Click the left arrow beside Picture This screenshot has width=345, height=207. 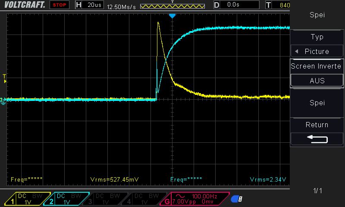pos(297,51)
